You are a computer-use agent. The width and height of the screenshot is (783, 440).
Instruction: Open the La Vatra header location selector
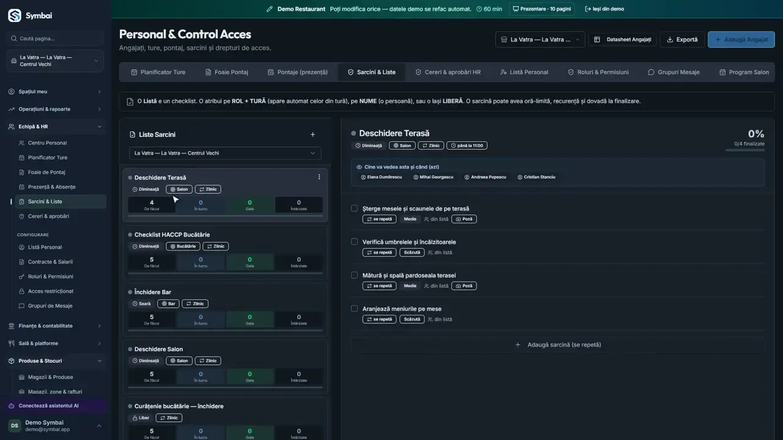point(540,40)
